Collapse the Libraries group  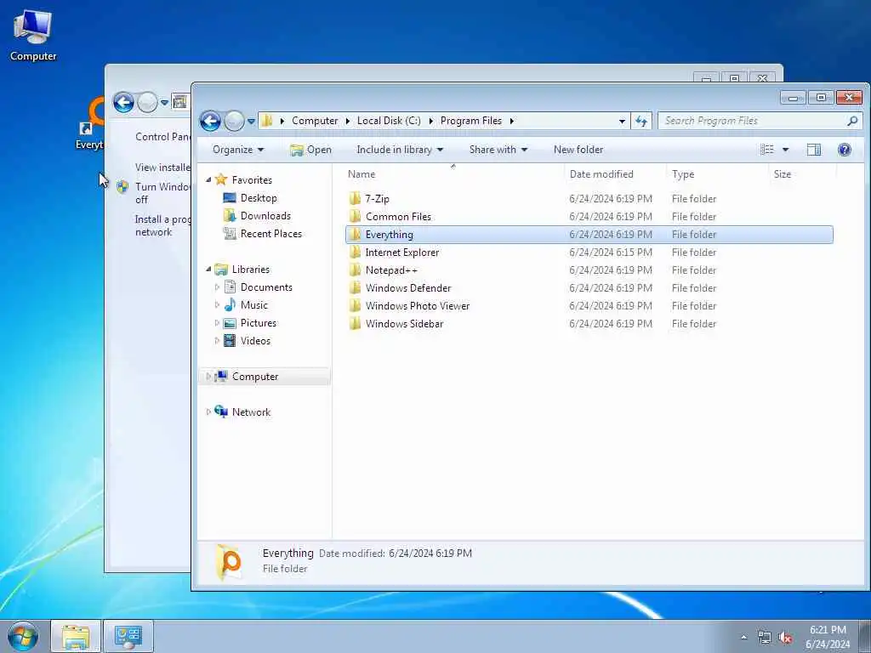pyautogui.click(x=209, y=270)
